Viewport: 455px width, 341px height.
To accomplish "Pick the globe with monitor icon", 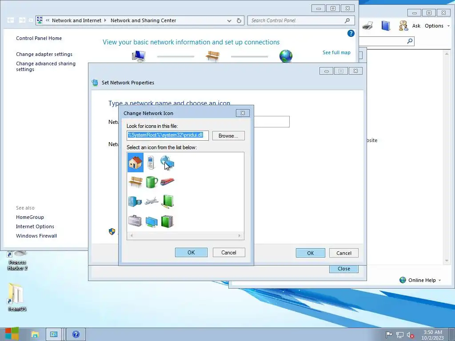I will click(x=167, y=163).
